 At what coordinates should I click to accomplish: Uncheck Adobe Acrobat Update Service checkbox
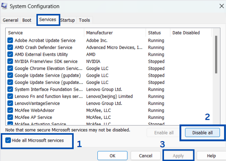10,41
